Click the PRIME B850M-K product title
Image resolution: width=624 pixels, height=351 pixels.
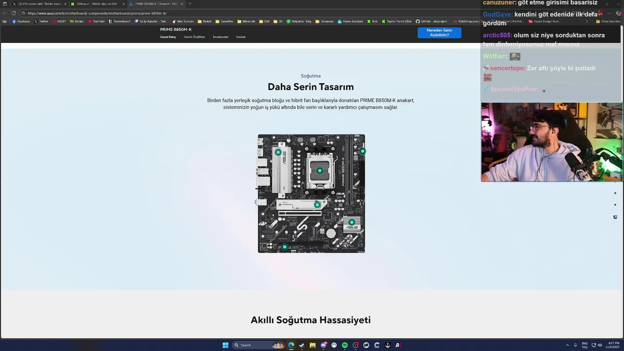point(176,29)
